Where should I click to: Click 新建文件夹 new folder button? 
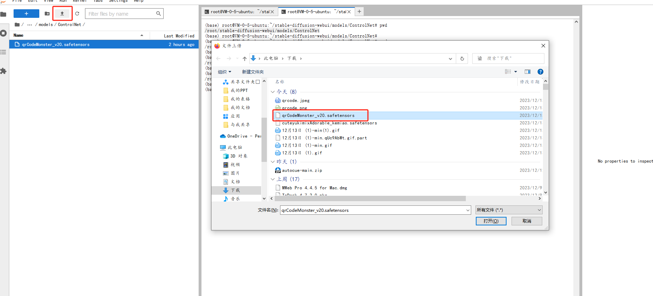[253, 72]
